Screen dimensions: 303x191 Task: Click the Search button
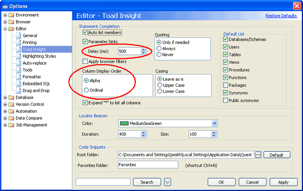tap(147, 182)
